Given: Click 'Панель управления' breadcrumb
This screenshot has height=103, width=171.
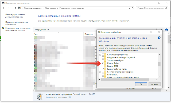Looking at the screenshot, I should [33, 8].
